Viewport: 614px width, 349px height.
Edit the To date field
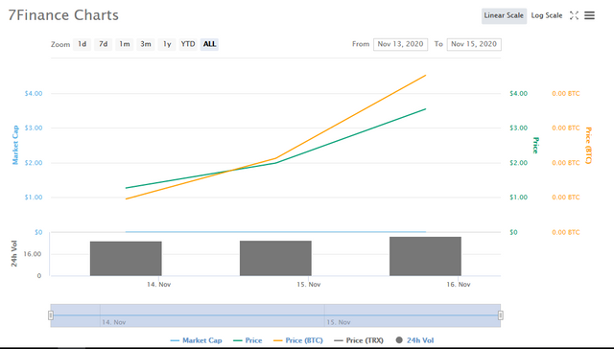(474, 44)
